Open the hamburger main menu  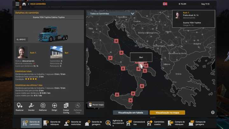tap(17, 4)
